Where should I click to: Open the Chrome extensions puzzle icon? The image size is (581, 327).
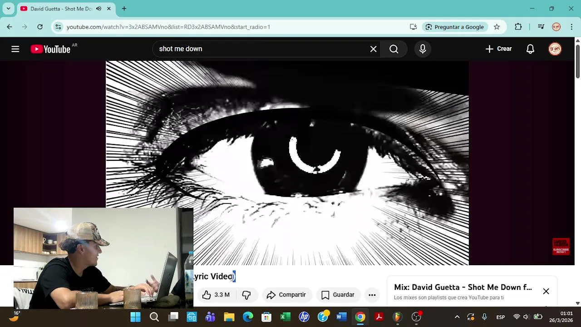pyautogui.click(x=518, y=27)
